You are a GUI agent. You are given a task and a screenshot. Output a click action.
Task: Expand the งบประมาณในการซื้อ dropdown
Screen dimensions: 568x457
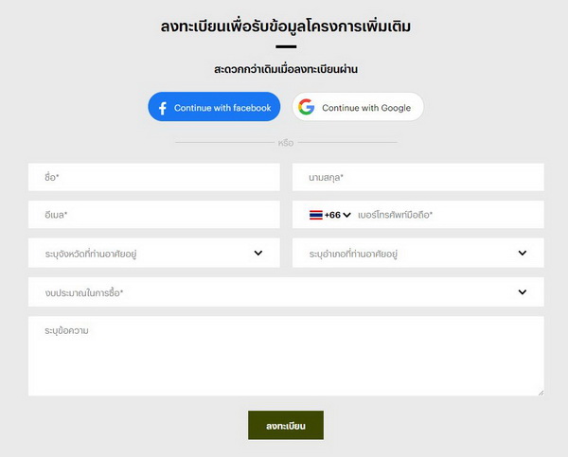pos(275,291)
